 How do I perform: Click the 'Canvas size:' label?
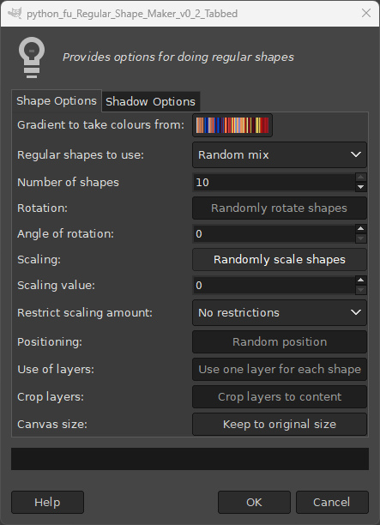(52, 425)
